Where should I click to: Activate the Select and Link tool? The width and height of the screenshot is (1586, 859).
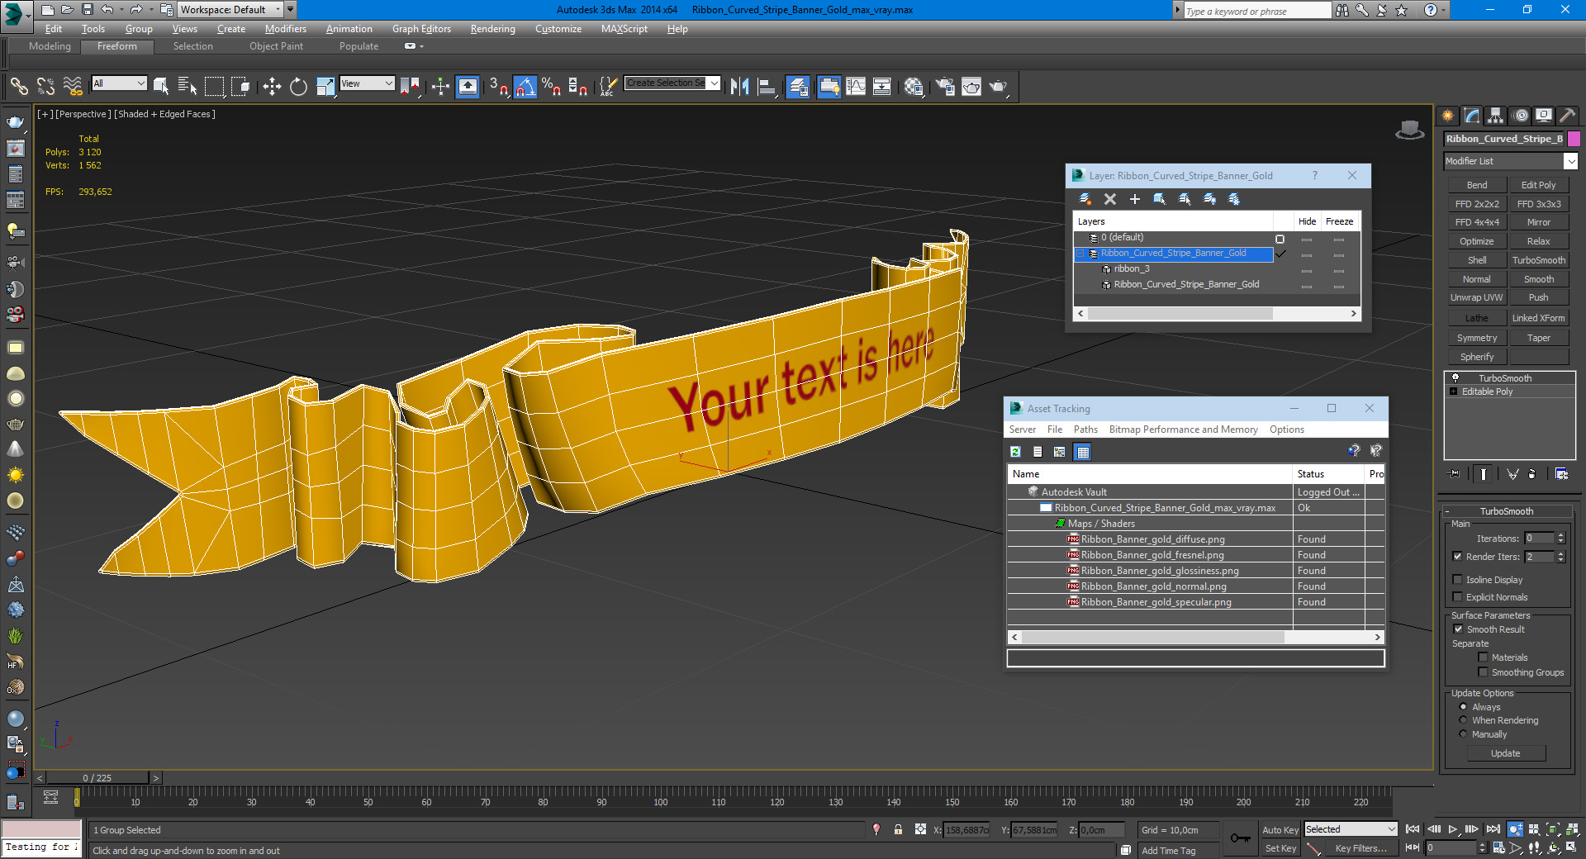tap(19, 87)
